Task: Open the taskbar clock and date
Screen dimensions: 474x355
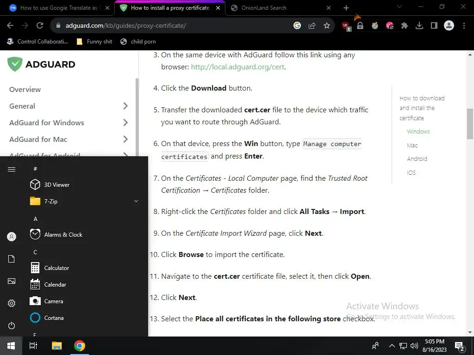Action: 434,346
